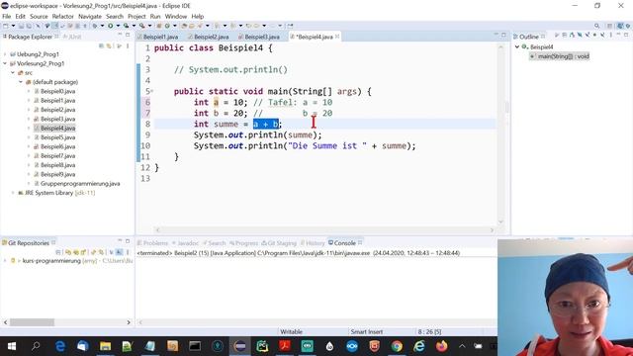Toggle Hide Fields in Outline toolbar

click(580, 36)
